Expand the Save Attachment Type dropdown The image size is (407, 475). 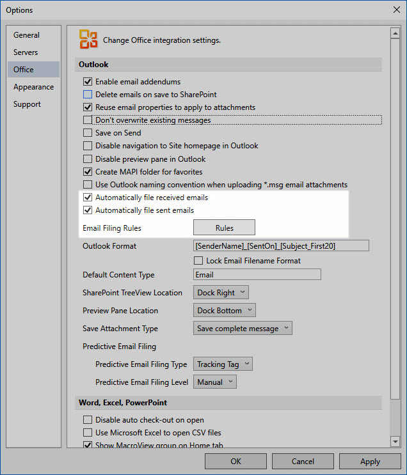[x=243, y=328]
